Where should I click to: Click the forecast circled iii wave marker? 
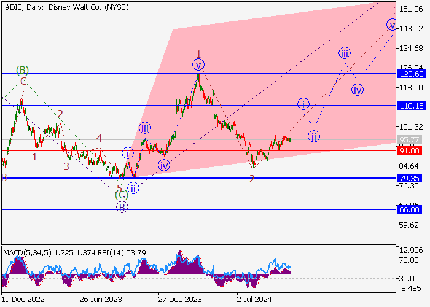(x=345, y=53)
